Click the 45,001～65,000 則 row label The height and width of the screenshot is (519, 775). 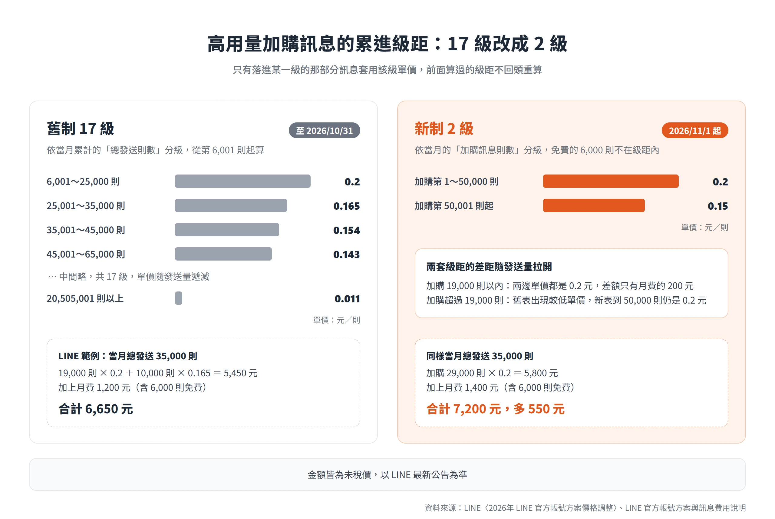point(86,254)
